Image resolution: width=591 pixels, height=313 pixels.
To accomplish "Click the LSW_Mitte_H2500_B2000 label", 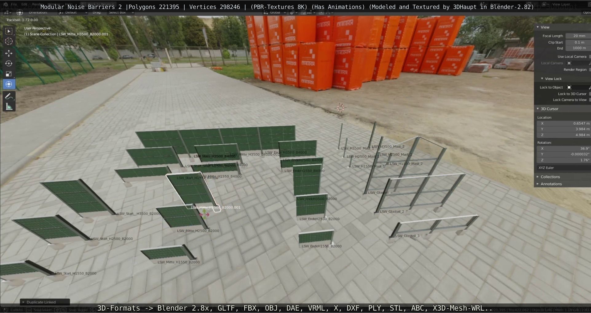I will click(x=198, y=231).
